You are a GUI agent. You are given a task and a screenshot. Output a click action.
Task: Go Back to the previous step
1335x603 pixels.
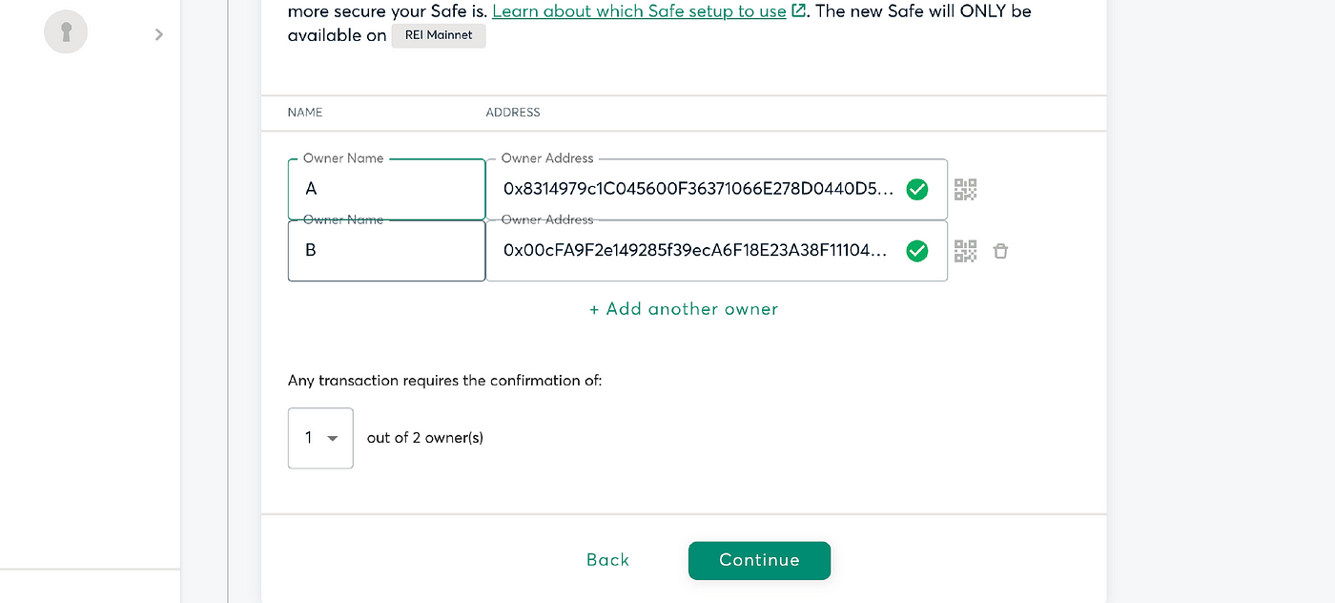pos(608,560)
